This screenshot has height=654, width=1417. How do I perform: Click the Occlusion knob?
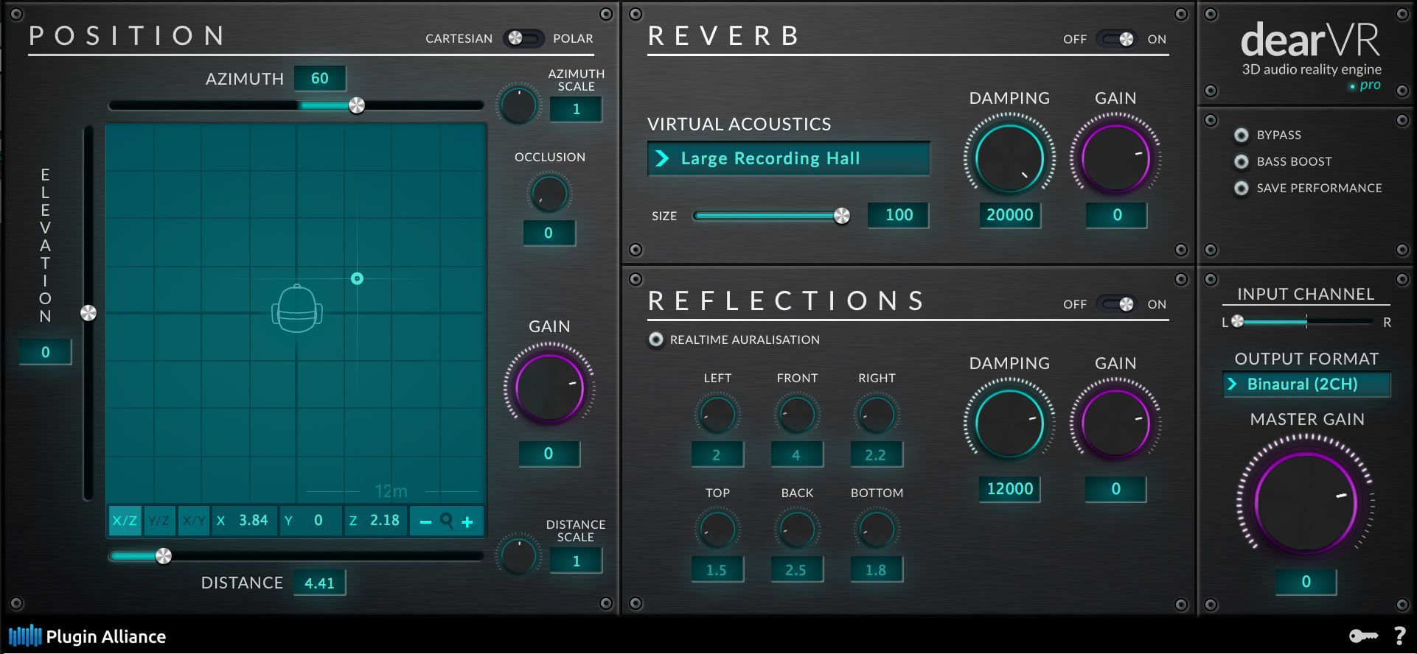[x=549, y=194]
